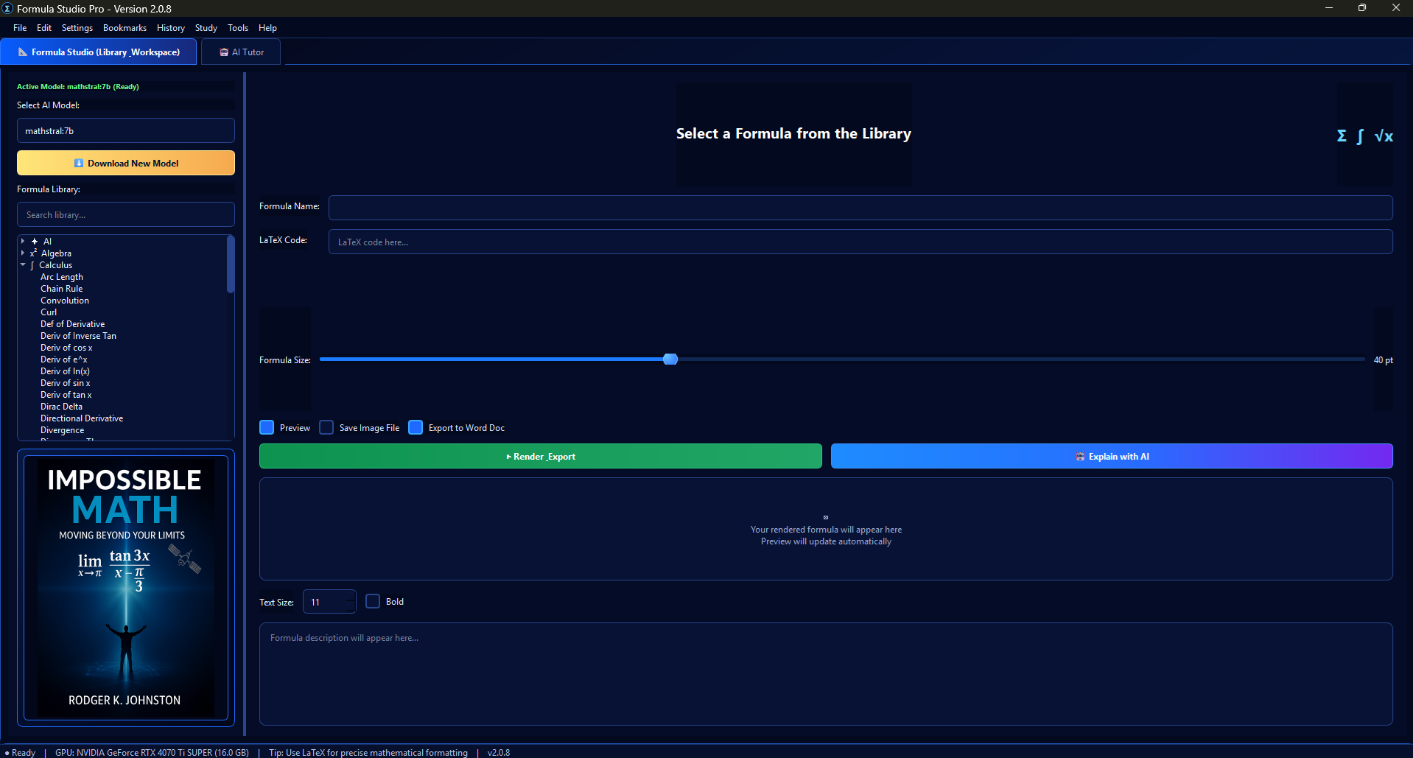Image resolution: width=1413 pixels, height=758 pixels.
Task: Click the play icon on Render Export button
Action: pos(509,457)
